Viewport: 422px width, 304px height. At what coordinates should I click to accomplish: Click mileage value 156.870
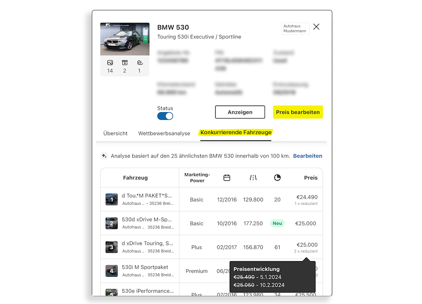pos(253,247)
